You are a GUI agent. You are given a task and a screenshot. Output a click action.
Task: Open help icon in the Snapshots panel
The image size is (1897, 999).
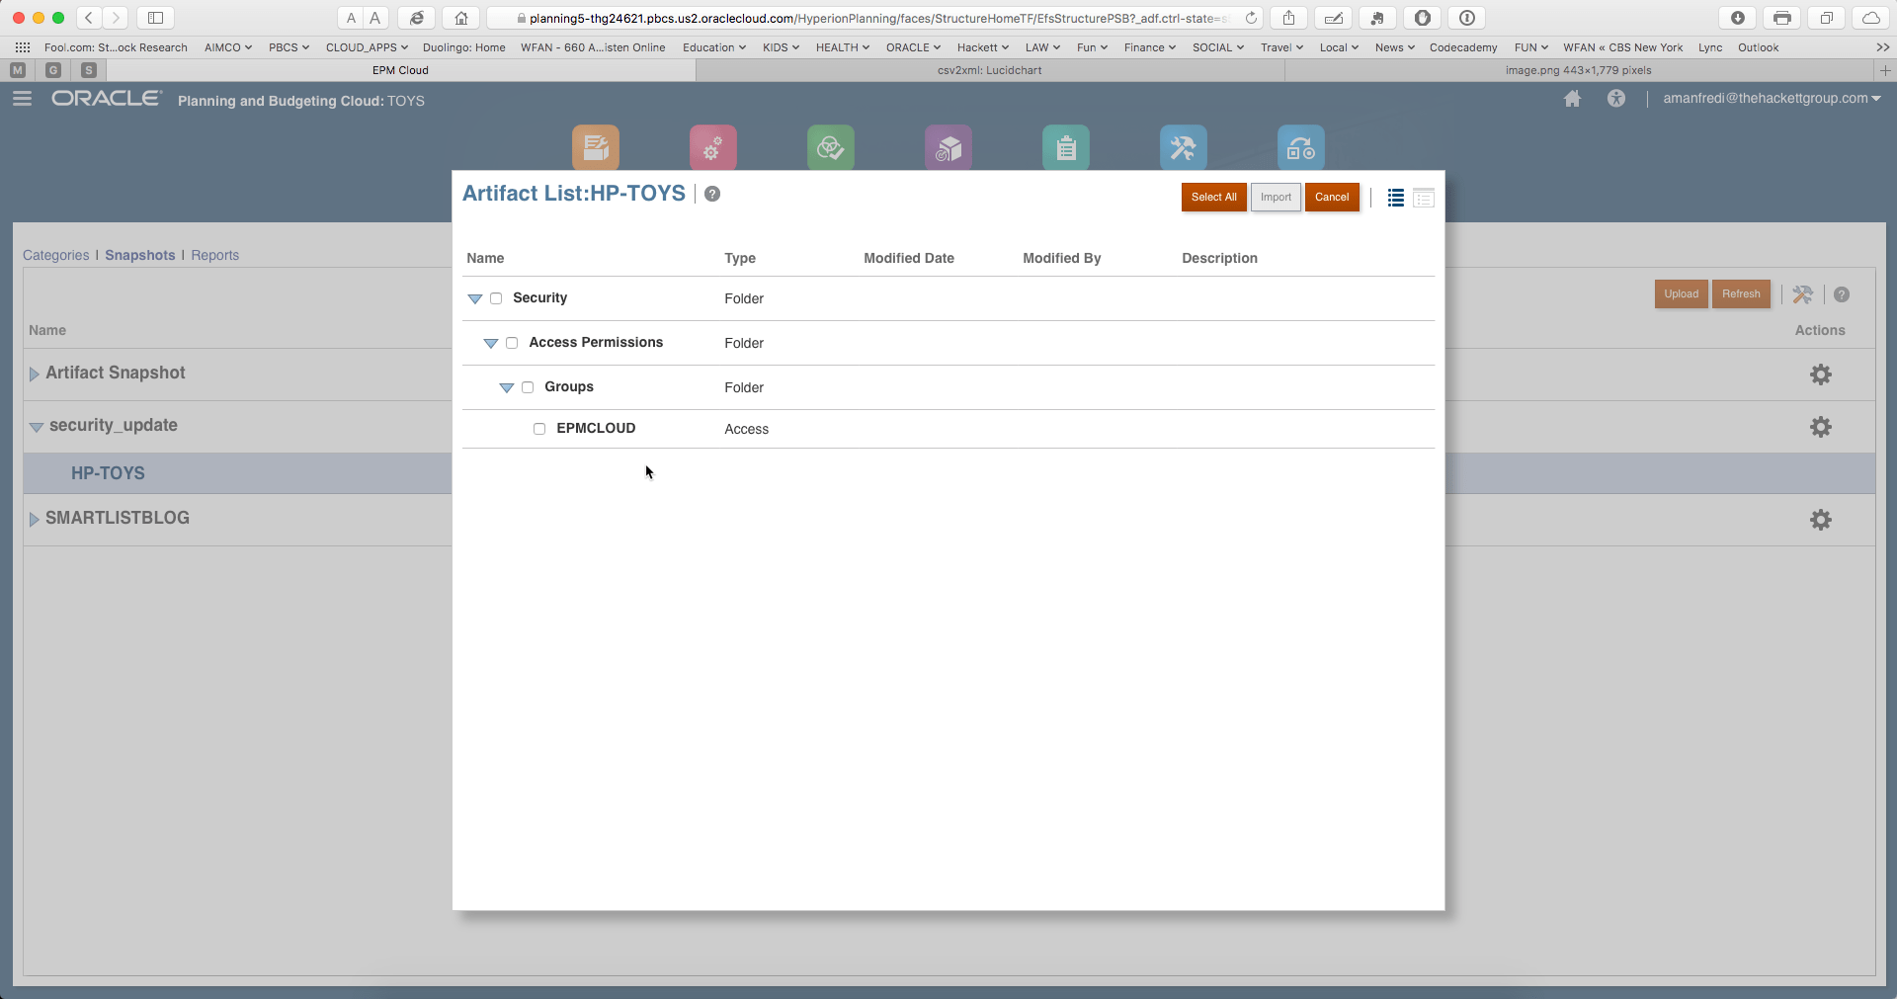click(1842, 294)
